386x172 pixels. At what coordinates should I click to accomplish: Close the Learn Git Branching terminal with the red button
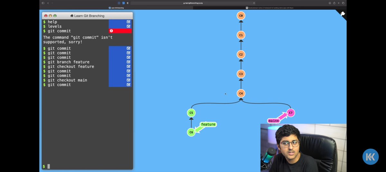[46, 16]
